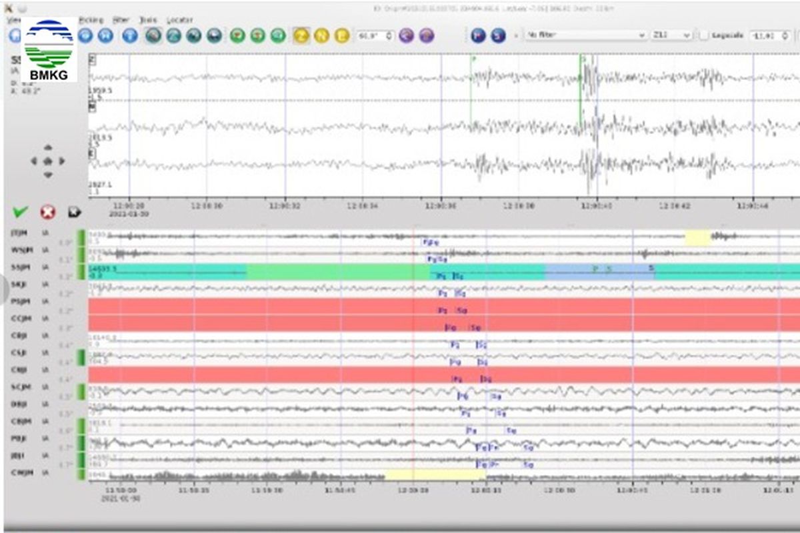Confirm picks with the green checkmark
Viewport: 800px width, 533px height.
coord(20,212)
